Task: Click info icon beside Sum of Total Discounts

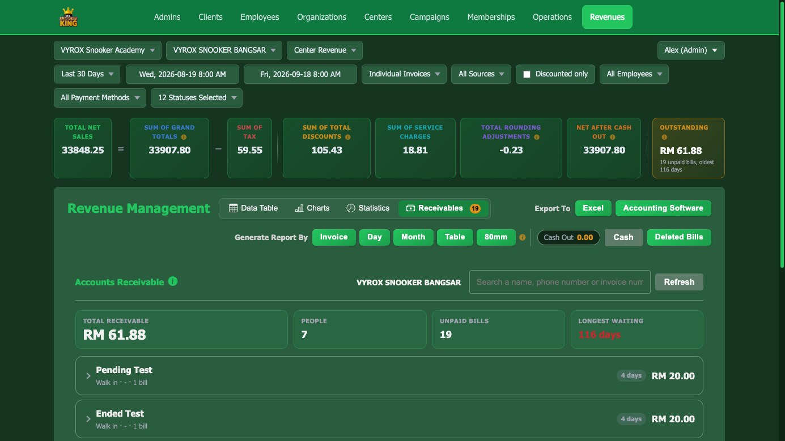Action: point(347,137)
